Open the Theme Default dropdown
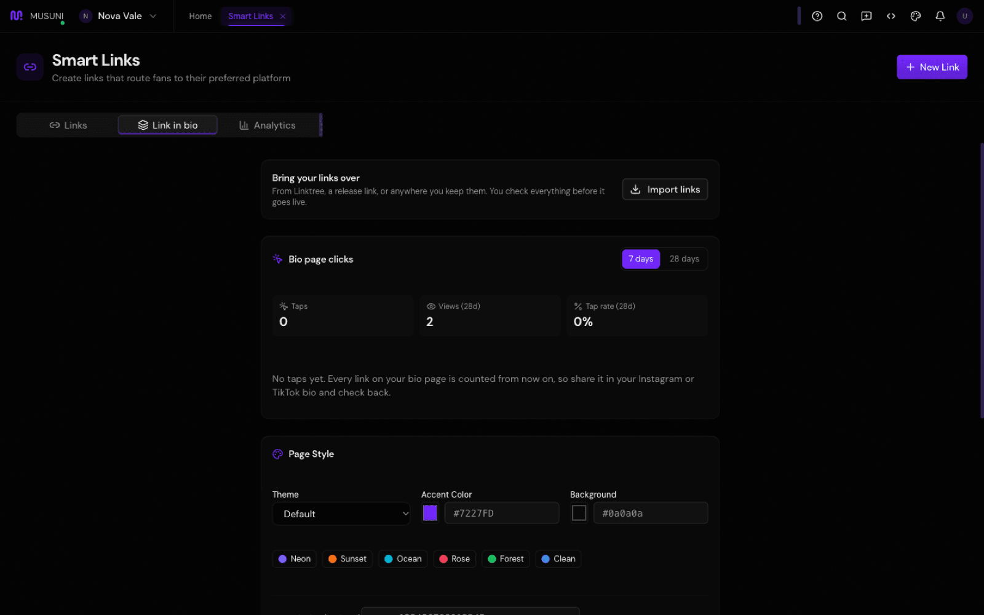 (x=341, y=514)
